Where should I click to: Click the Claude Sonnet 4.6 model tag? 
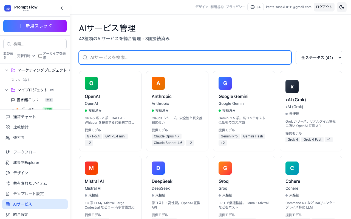168,143
